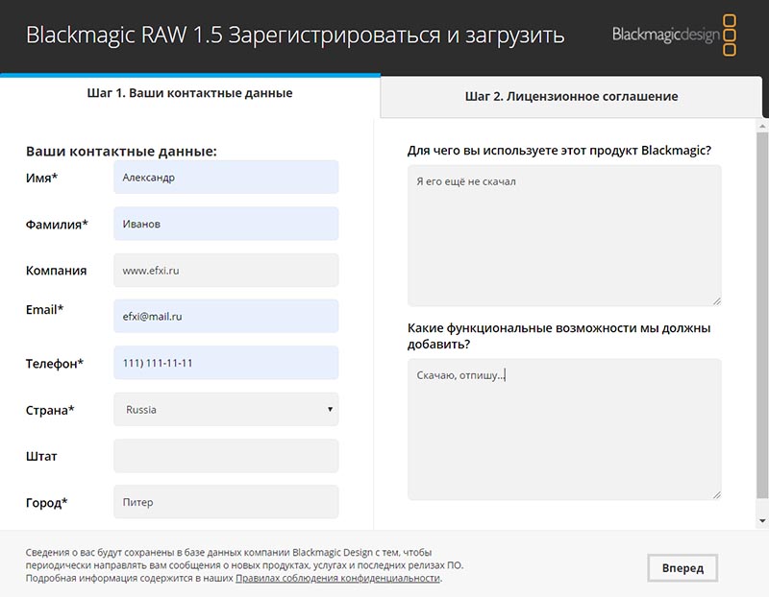
Task: Click textarea containing Я его ещё не скачал
Action: (564, 235)
